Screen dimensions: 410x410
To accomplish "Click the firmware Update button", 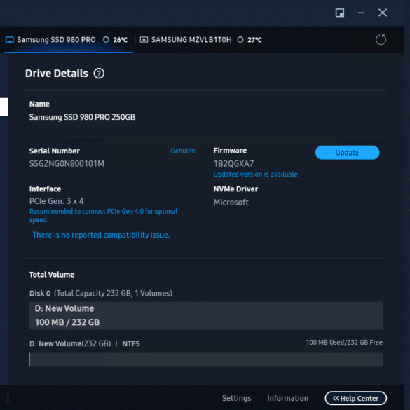I will (x=347, y=153).
